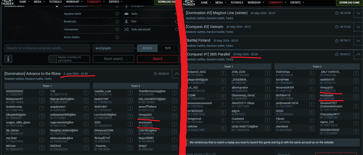The height and width of the screenshot is (155, 363).
Task: Click the Team 2 header in 38th Parallel replay
Action: coord(316,67)
